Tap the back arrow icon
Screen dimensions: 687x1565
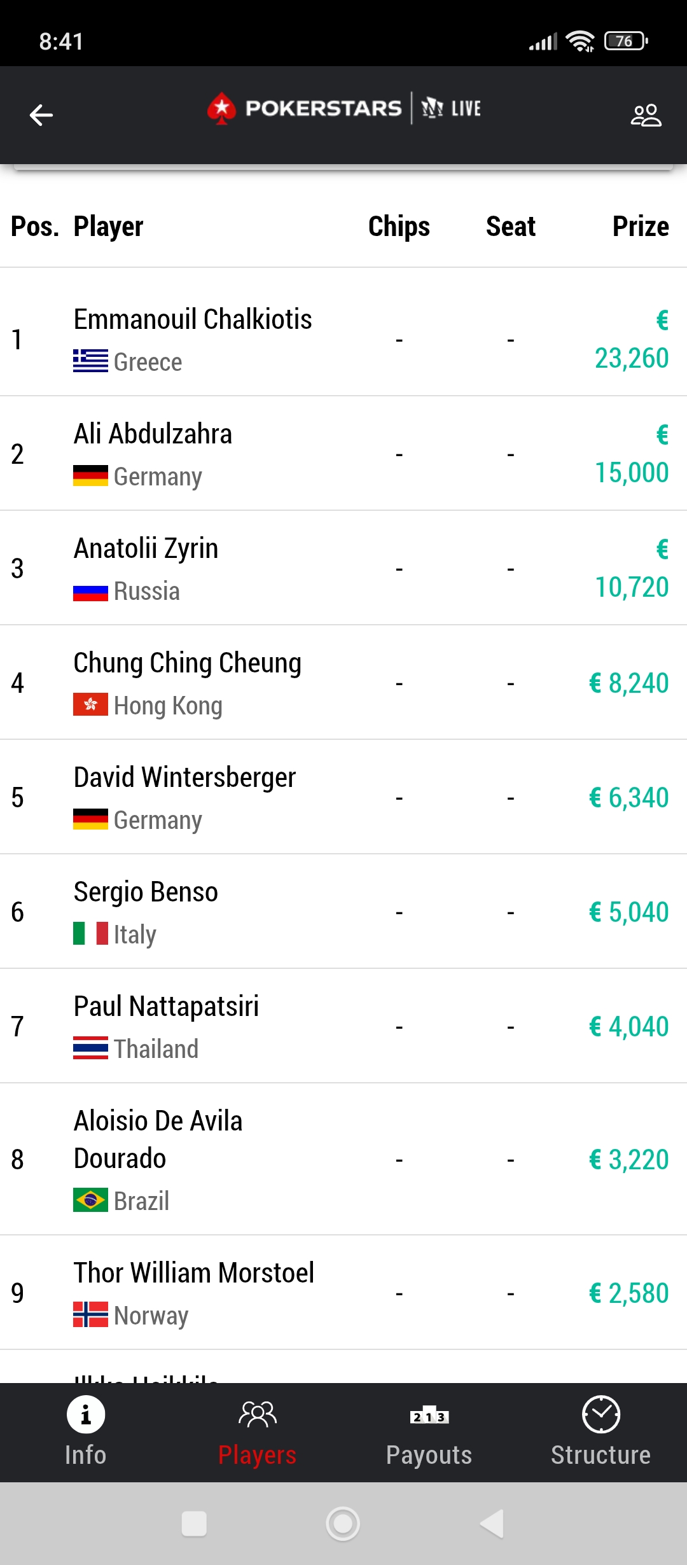(41, 115)
